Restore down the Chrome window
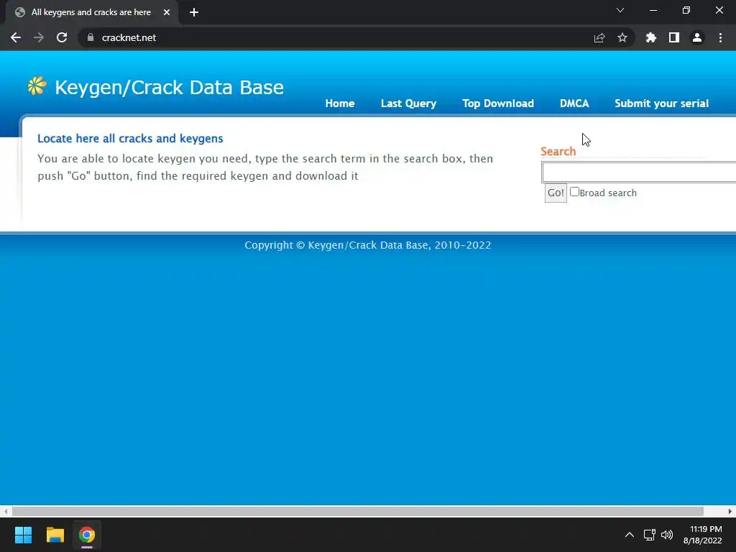Image resolution: width=736 pixels, height=552 pixels. click(x=686, y=10)
